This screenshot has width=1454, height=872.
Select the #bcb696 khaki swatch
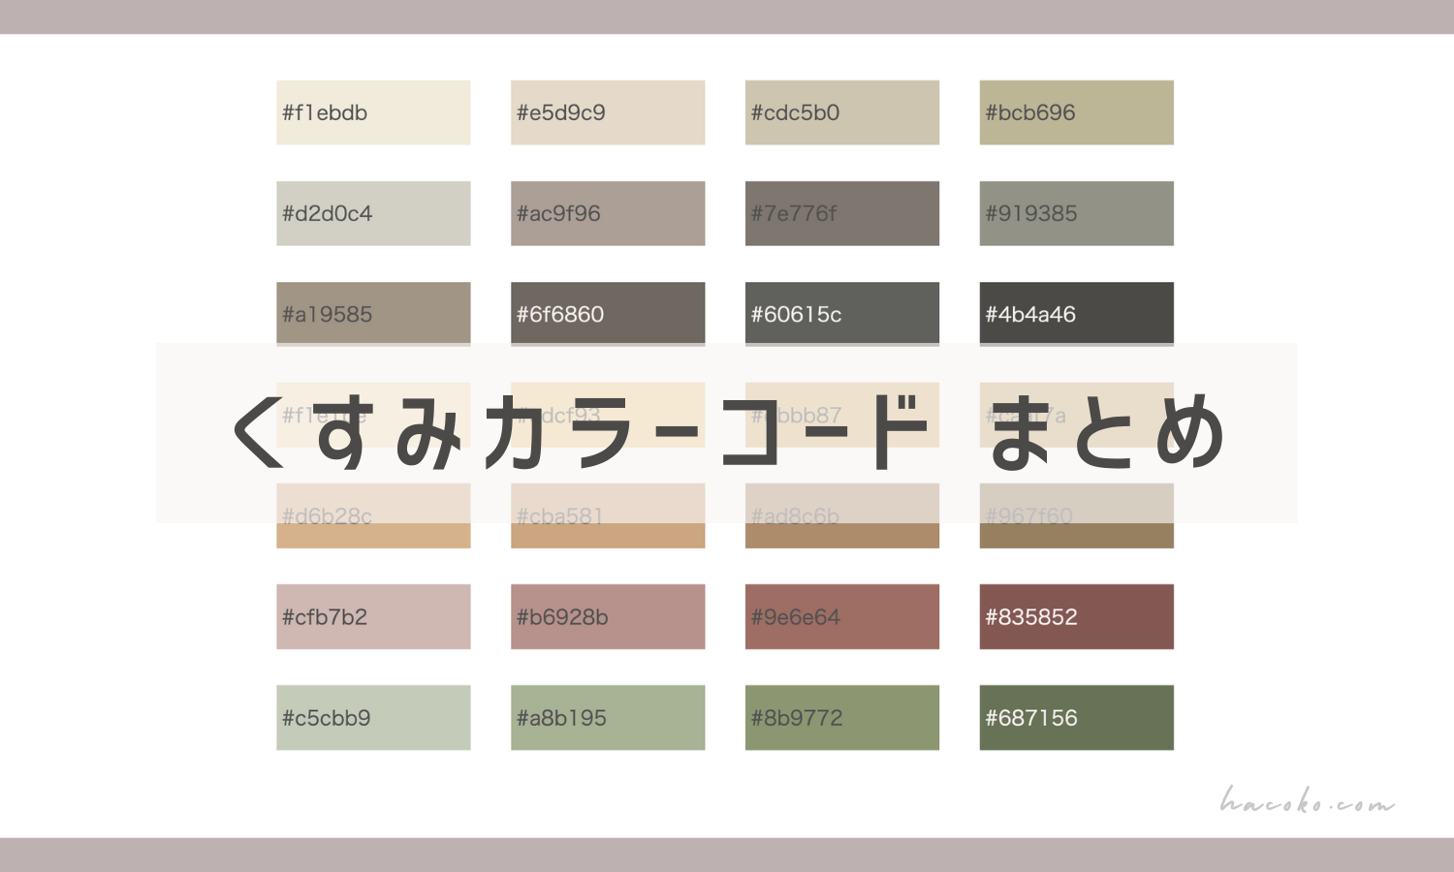1076,112
